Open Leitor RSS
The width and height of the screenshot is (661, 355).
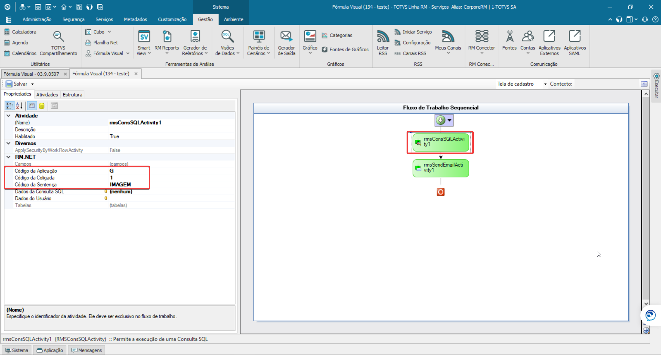(383, 43)
